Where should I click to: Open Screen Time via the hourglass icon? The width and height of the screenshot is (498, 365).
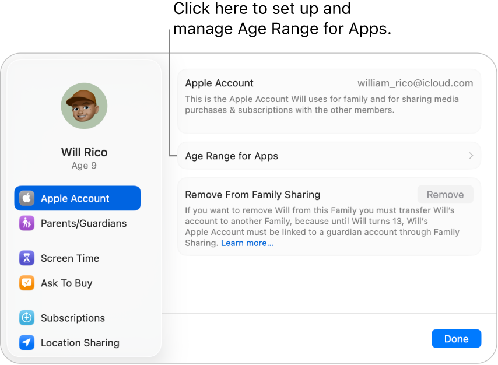[x=27, y=258]
